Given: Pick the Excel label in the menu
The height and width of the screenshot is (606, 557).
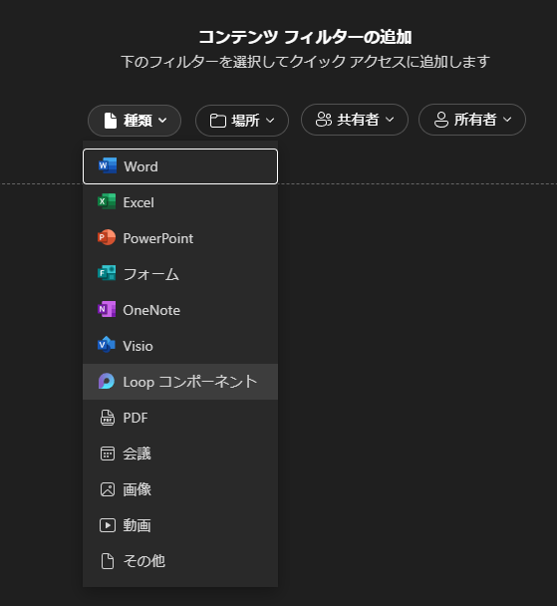Looking at the screenshot, I should pyautogui.click(x=139, y=202).
